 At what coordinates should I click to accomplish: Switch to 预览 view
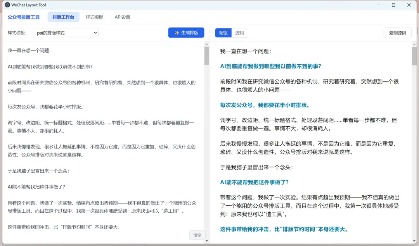(x=223, y=33)
